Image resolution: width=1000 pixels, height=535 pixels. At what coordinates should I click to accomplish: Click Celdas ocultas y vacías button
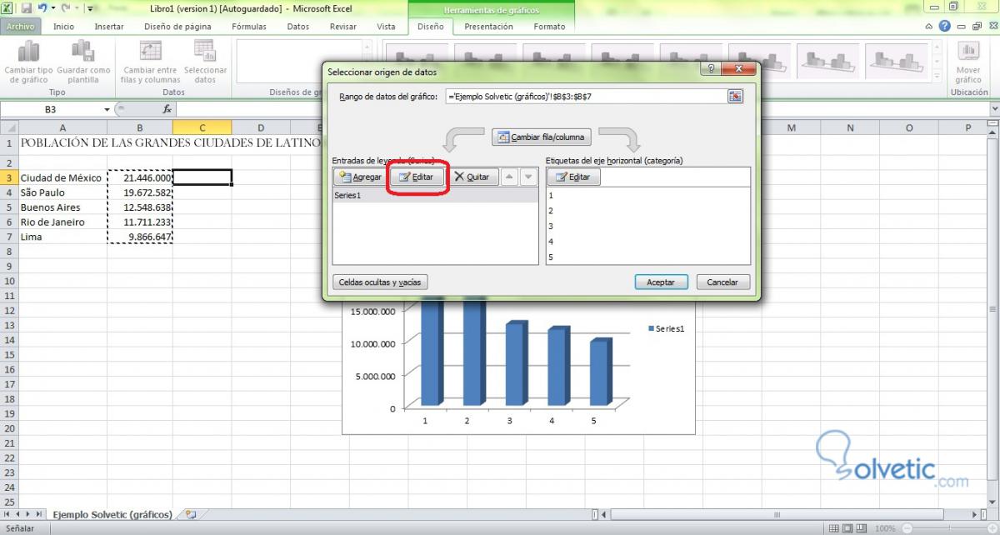point(379,282)
